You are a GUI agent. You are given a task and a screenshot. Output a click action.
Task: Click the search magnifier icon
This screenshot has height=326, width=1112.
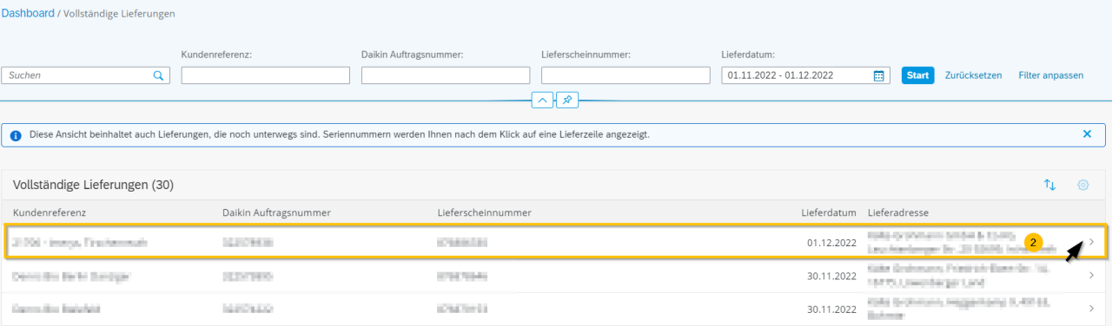158,75
